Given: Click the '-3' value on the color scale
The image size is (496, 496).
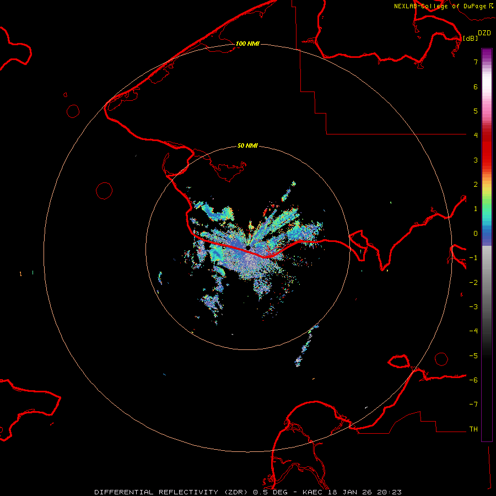Looking at the screenshot, I should pos(473,307).
